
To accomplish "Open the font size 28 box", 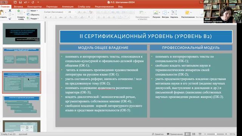I will pyautogui.click(x=72, y=12).
